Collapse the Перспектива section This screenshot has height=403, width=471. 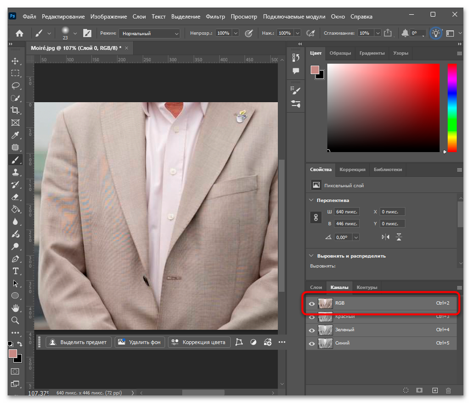click(312, 200)
